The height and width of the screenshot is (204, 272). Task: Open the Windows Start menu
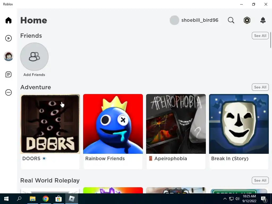(x=6, y=199)
